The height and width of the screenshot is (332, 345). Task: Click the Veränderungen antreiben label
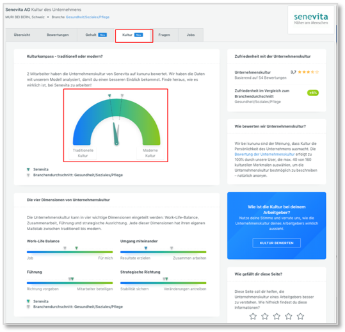[x=185, y=289]
